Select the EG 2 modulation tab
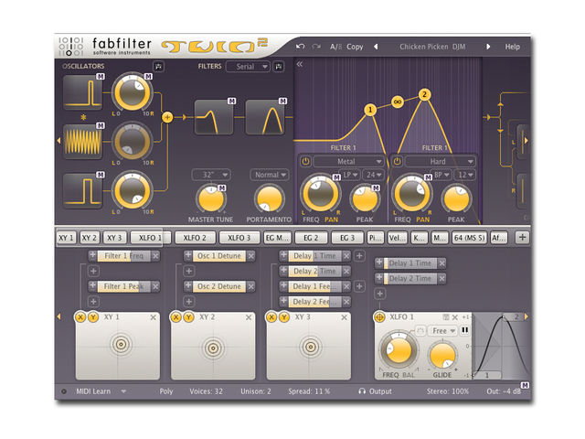Viewport: 585px width, 439px height. (x=311, y=238)
